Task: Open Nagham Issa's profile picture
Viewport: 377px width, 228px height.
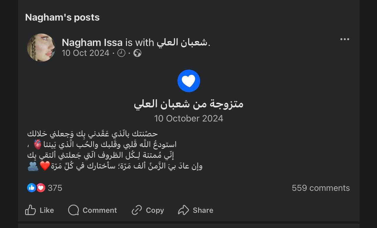Action: click(41, 48)
